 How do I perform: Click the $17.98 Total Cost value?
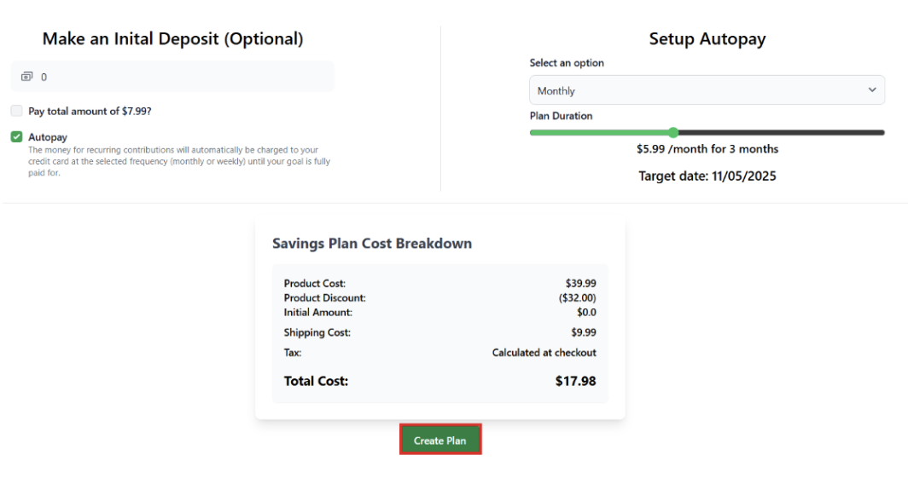[575, 381]
